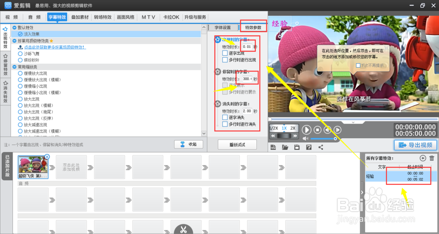Screen dimensions: 439x234
Task: Click the volume slider handle
Action: 335,139
